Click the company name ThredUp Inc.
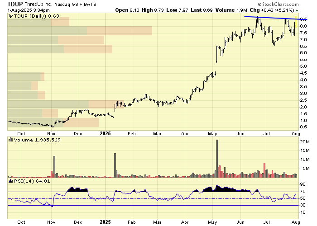The image size is (317, 226). click(x=38, y=4)
